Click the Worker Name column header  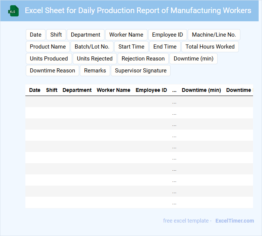tap(113, 90)
